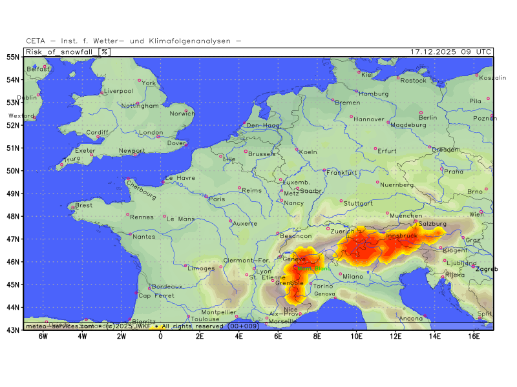Select the Salzburg city marker
This screenshot has height=387, width=517.
tap(416, 221)
